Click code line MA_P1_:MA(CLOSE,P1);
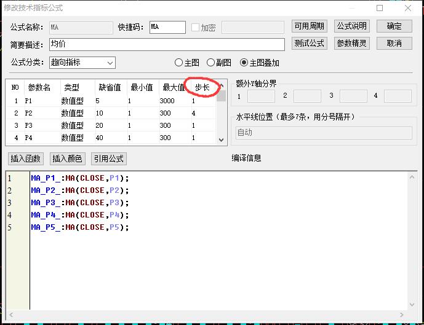 click(80, 178)
